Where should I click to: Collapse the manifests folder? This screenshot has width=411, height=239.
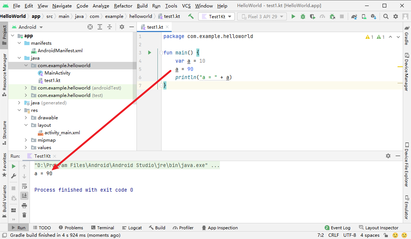pyautogui.click(x=19, y=43)
